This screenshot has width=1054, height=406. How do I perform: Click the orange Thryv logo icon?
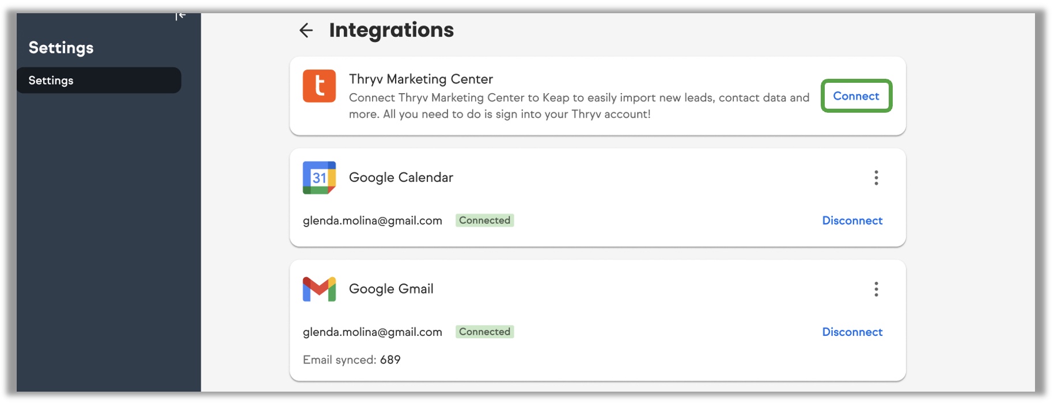click(319, 86)
